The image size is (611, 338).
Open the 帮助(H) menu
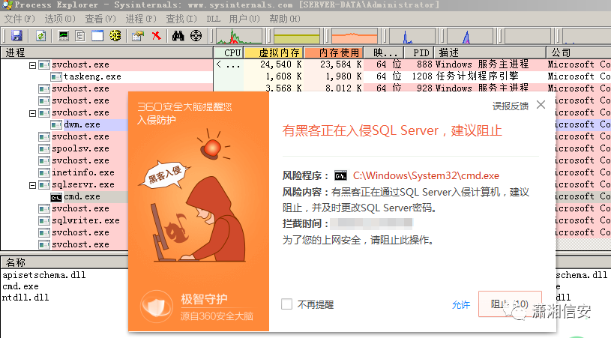(x=285, y=19)
